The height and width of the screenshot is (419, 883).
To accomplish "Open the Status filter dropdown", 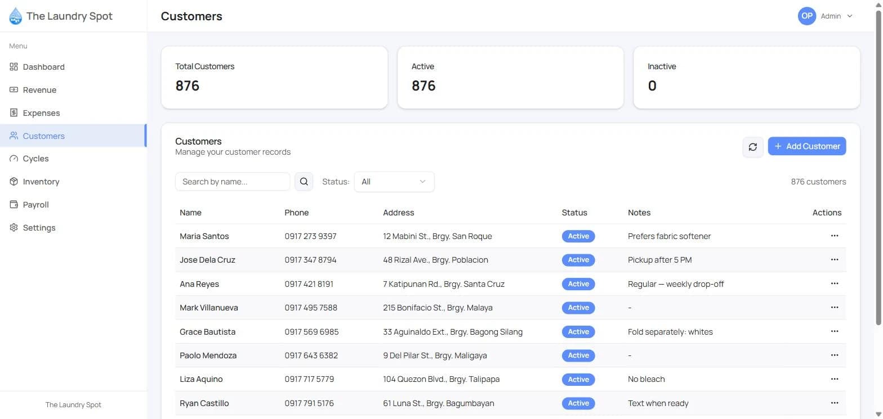I will (x=394, y=182).
